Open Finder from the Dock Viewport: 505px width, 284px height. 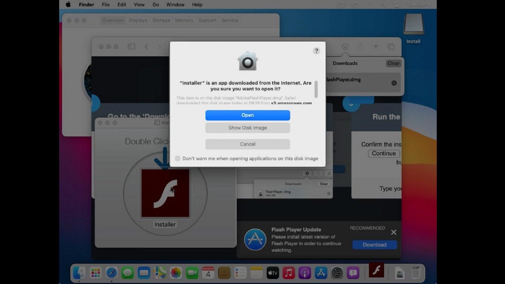[x=79, y=273]
